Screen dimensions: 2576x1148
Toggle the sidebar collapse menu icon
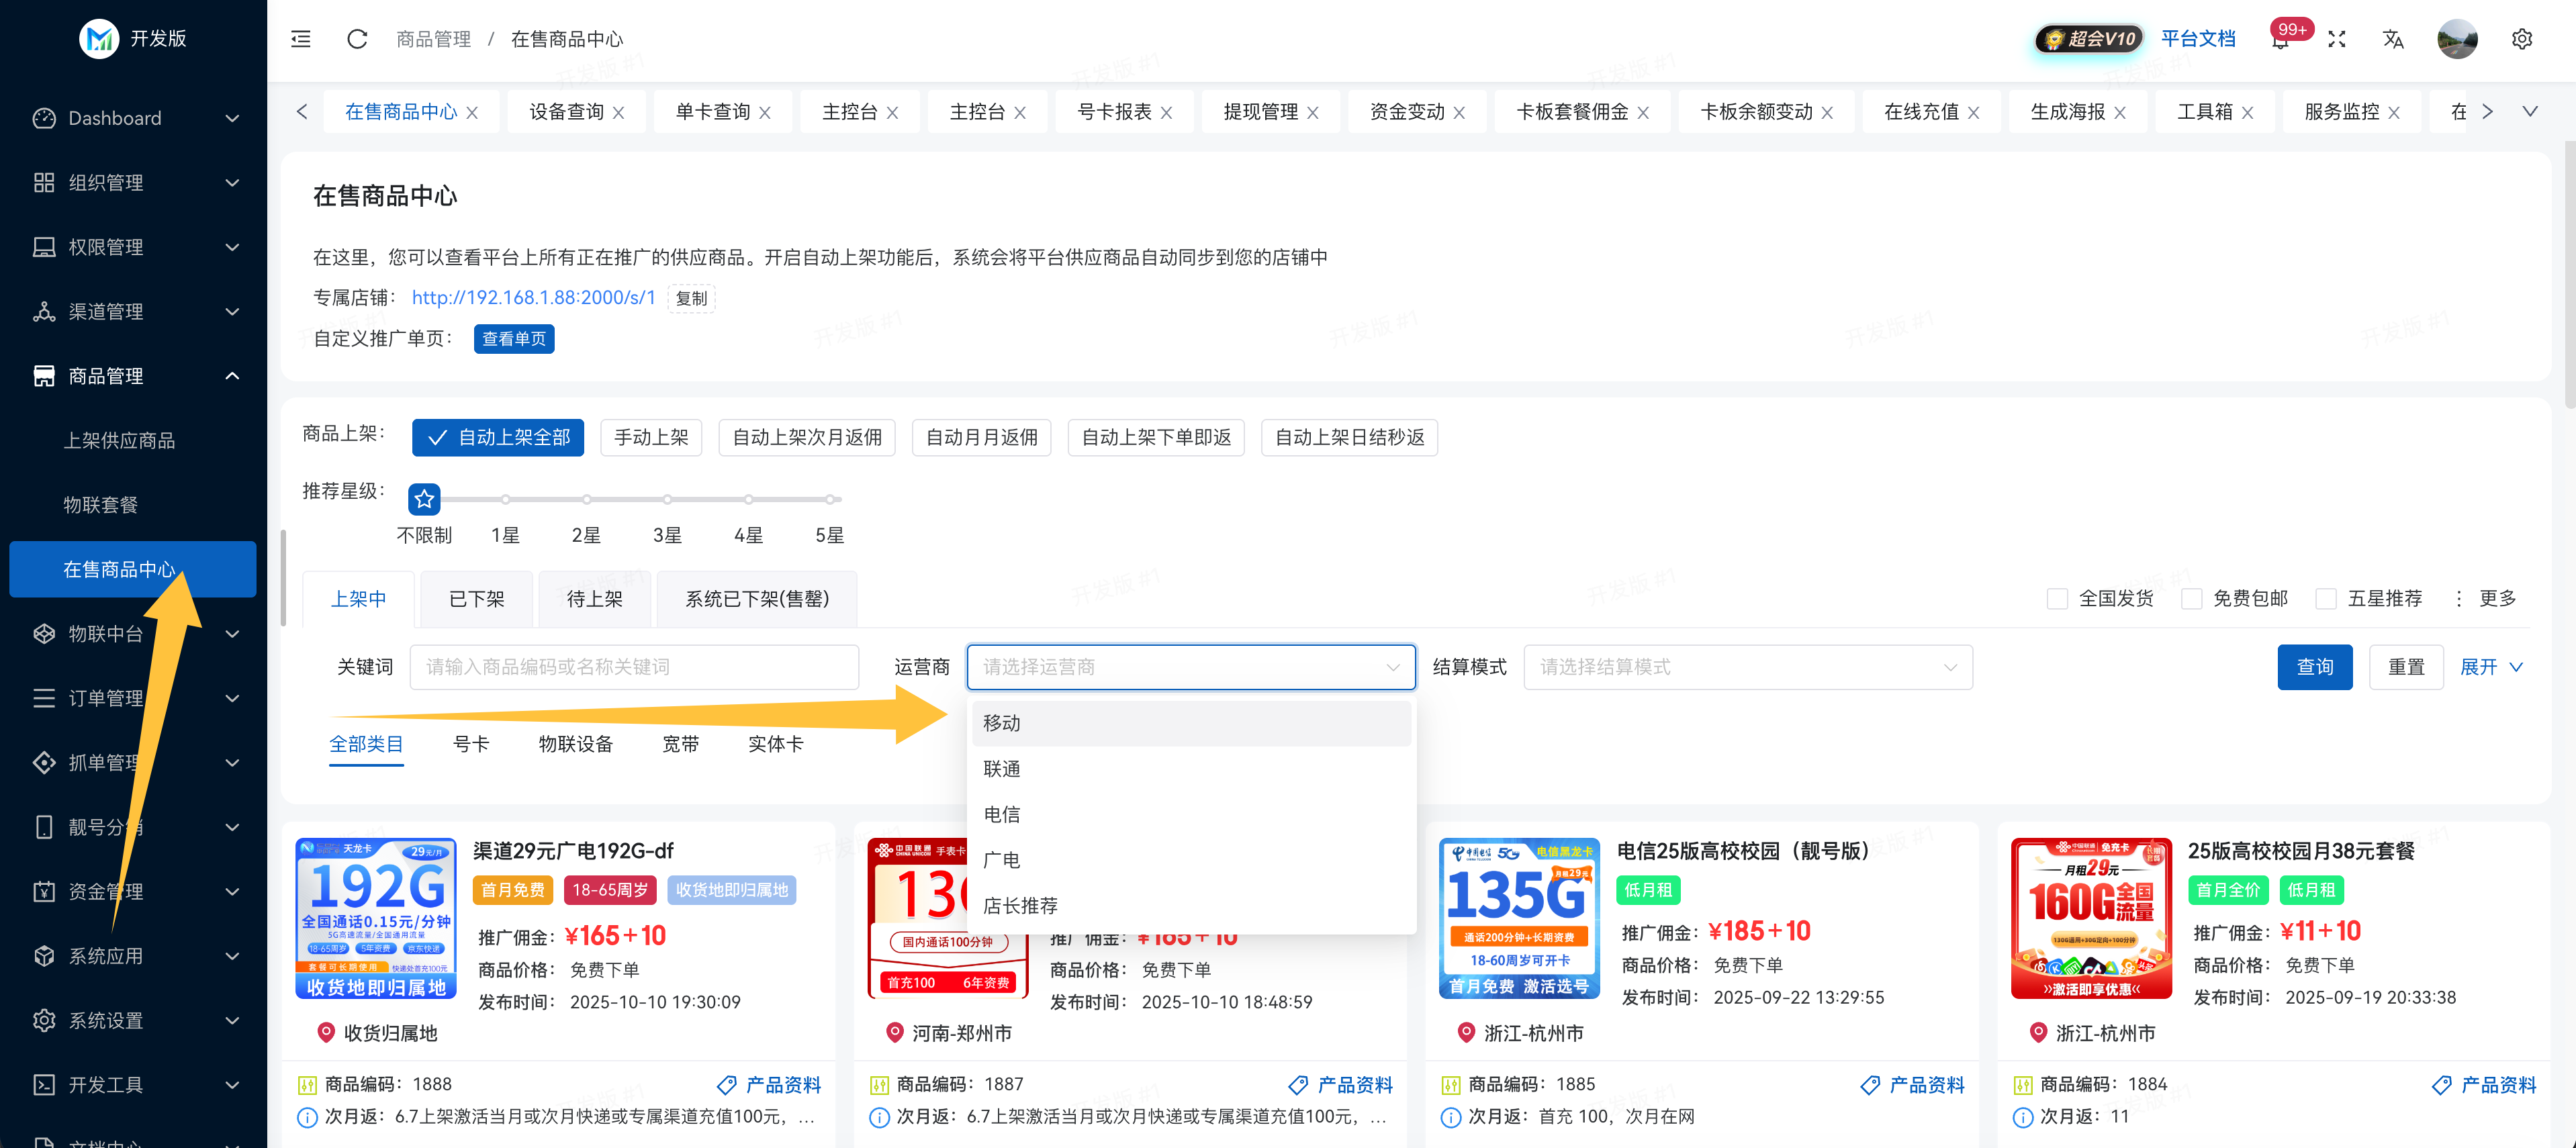301,39
